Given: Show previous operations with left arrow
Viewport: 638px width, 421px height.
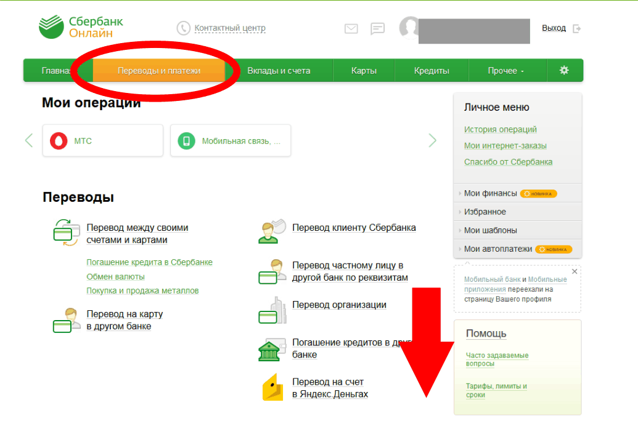Looking at the screenshot, I should 28,140.
